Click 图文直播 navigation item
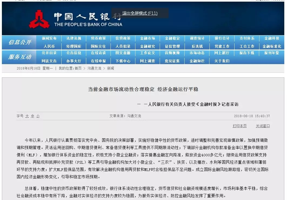 [x=123, y=53]
